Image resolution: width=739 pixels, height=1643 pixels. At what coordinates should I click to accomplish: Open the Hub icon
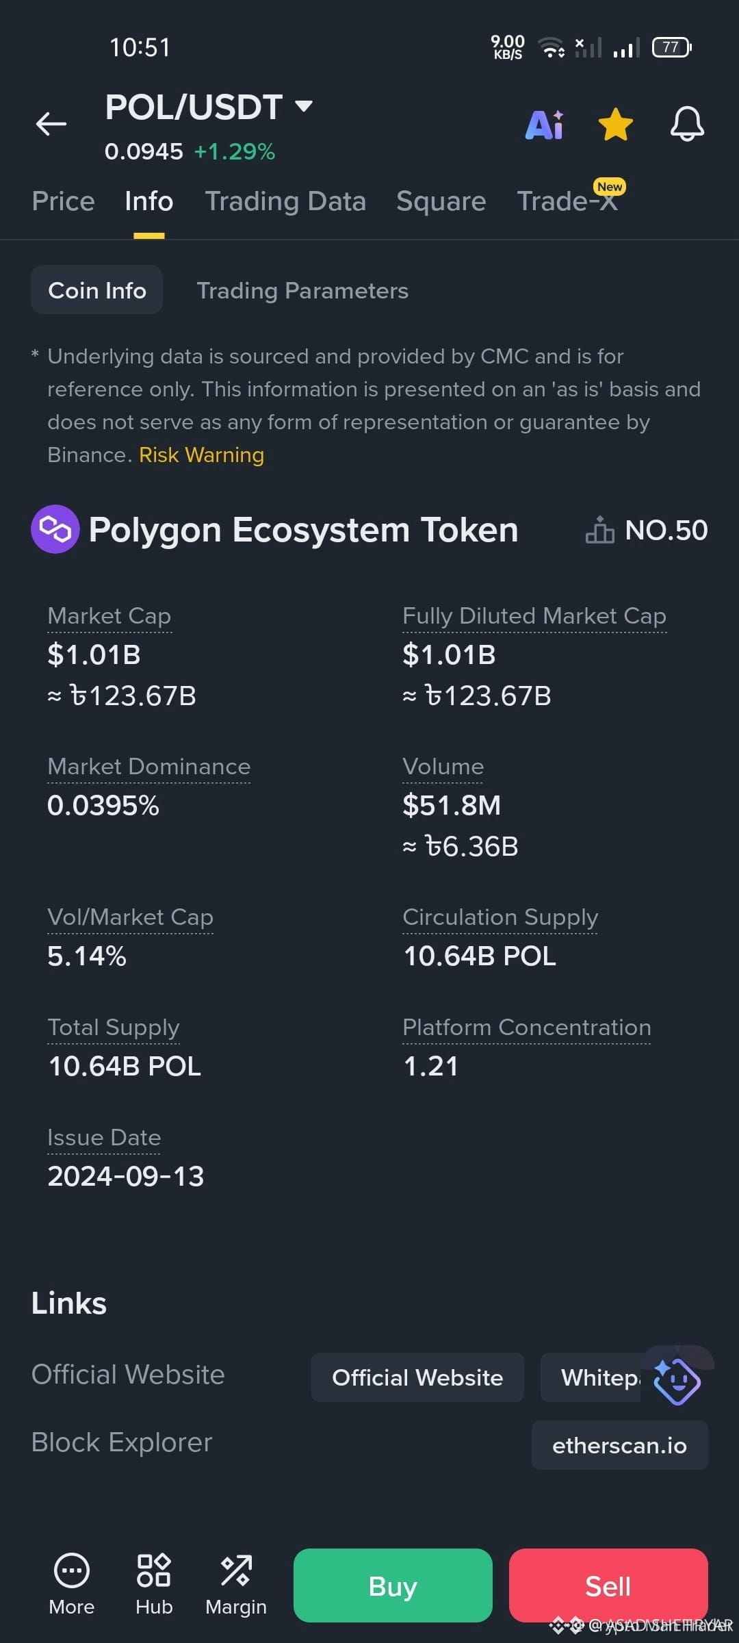click(154, 1570)
